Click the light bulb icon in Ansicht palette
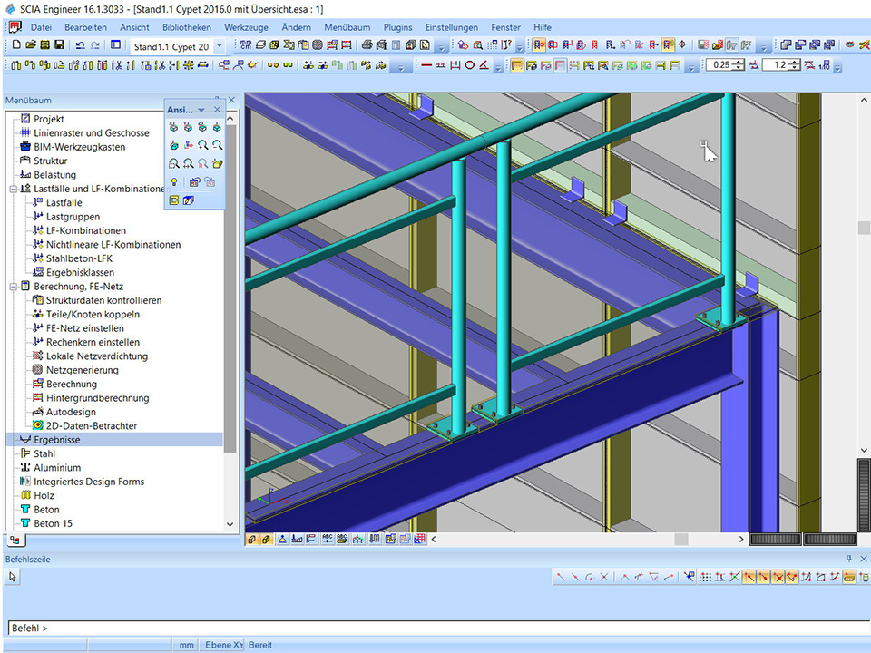 pos(173,182)
